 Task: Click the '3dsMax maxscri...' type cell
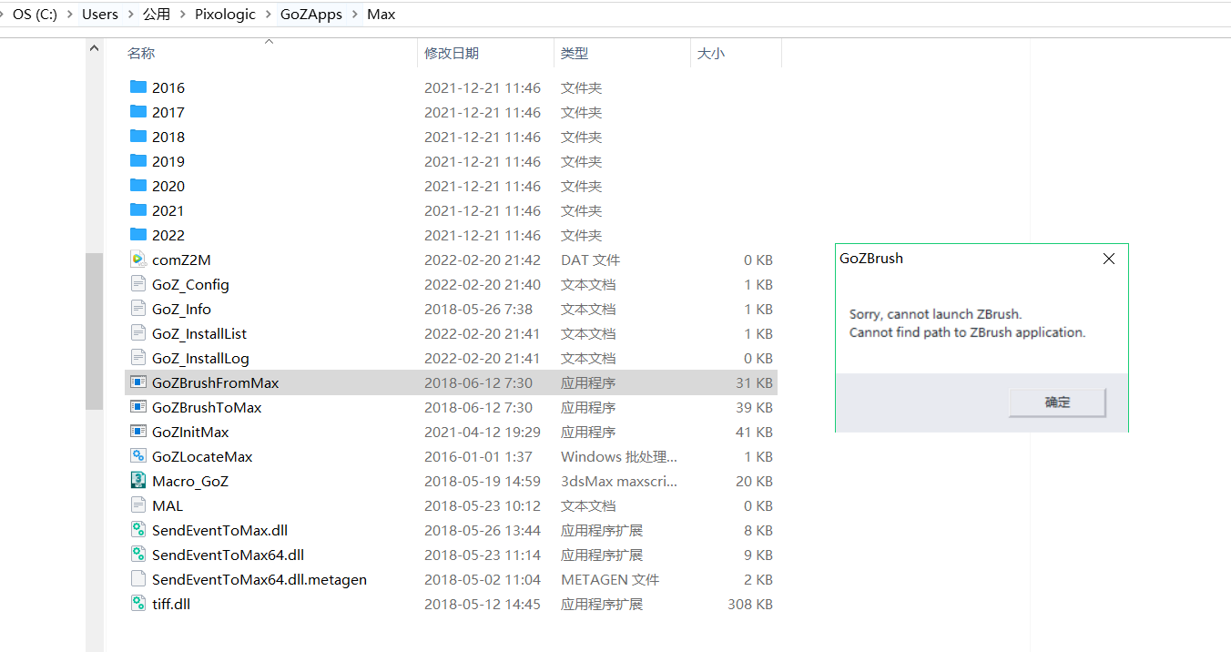(619, 481)
